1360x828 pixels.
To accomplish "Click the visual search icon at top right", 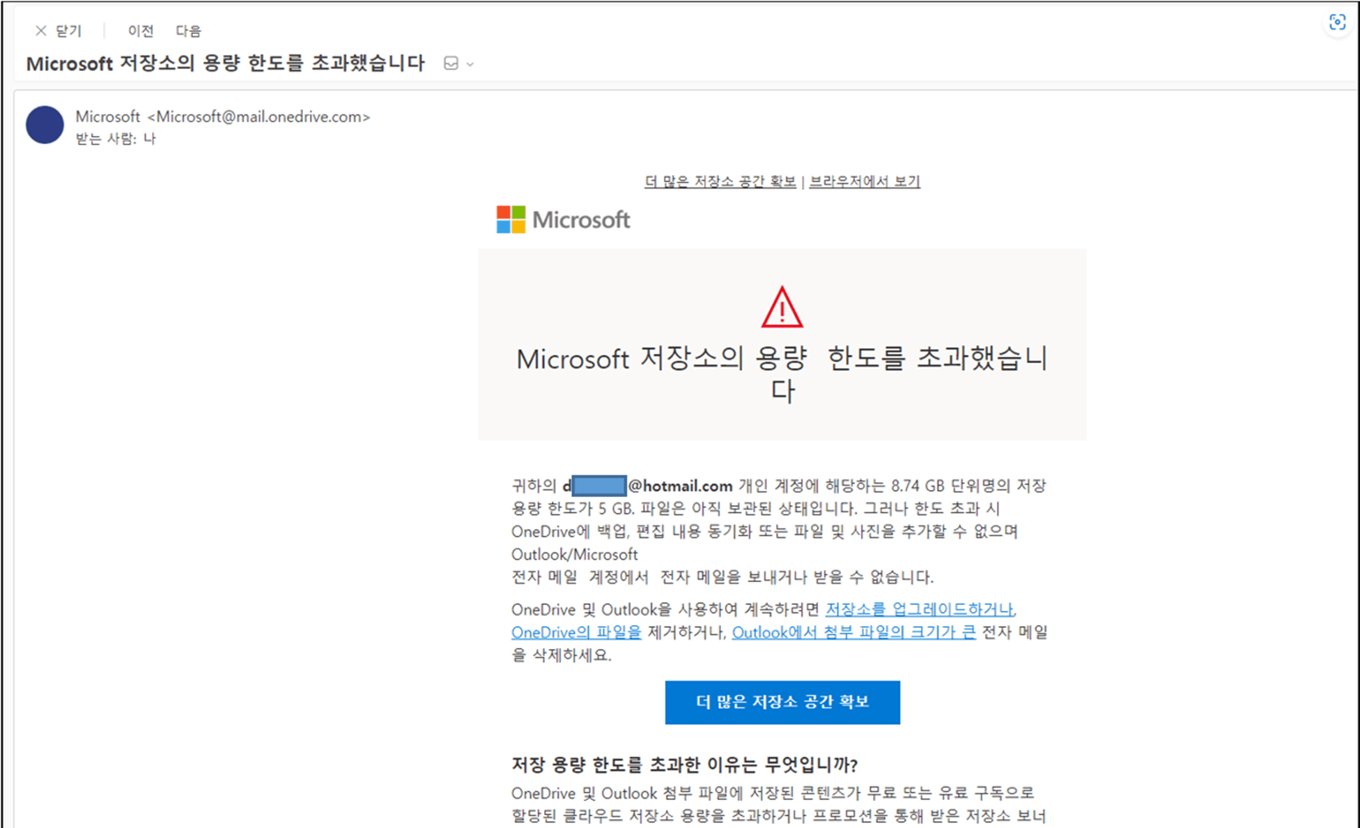I will click(1337, 22).
